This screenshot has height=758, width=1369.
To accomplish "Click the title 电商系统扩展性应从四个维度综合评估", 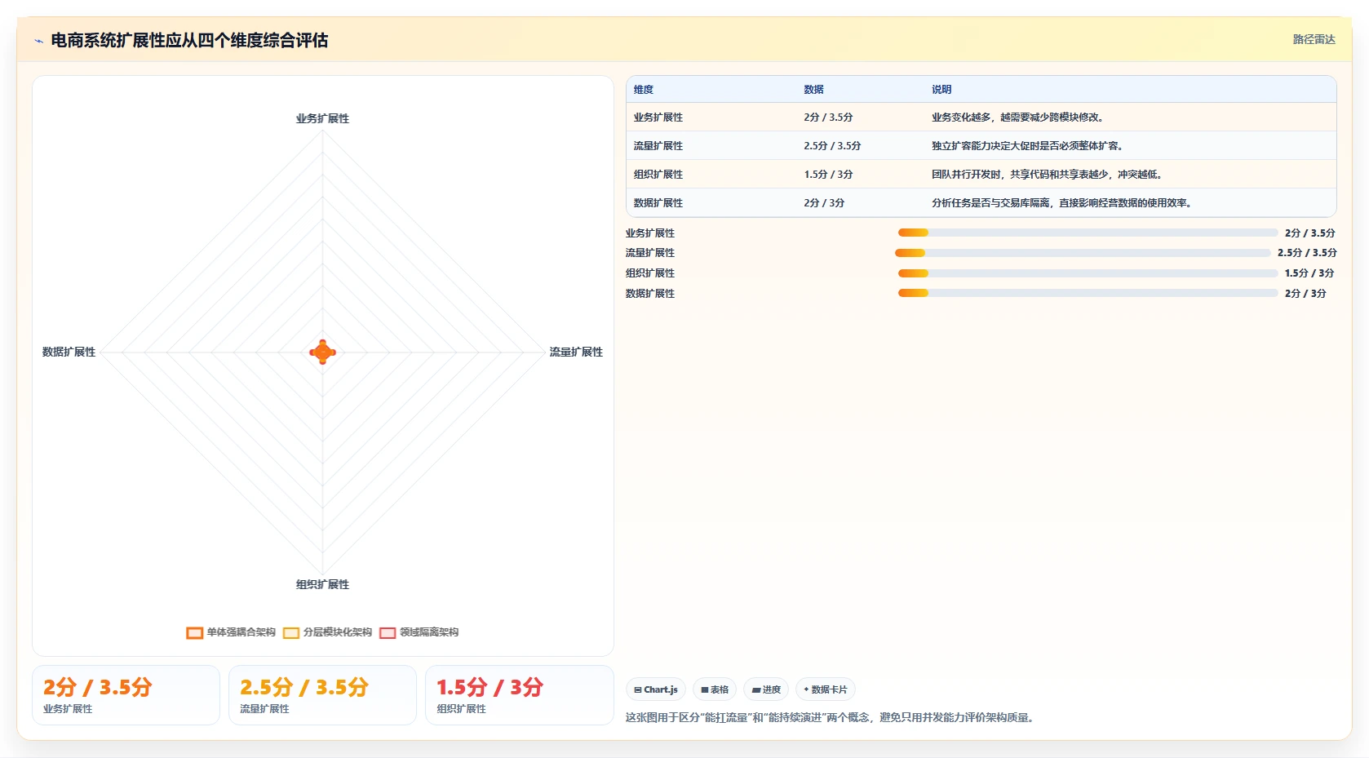I will [189, 41].
